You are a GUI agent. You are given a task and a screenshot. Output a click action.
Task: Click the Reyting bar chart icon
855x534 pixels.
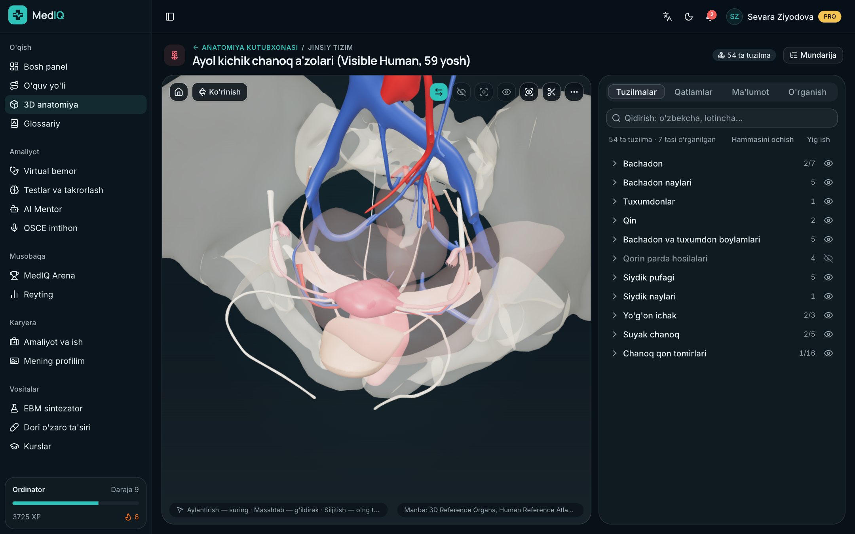14,294
